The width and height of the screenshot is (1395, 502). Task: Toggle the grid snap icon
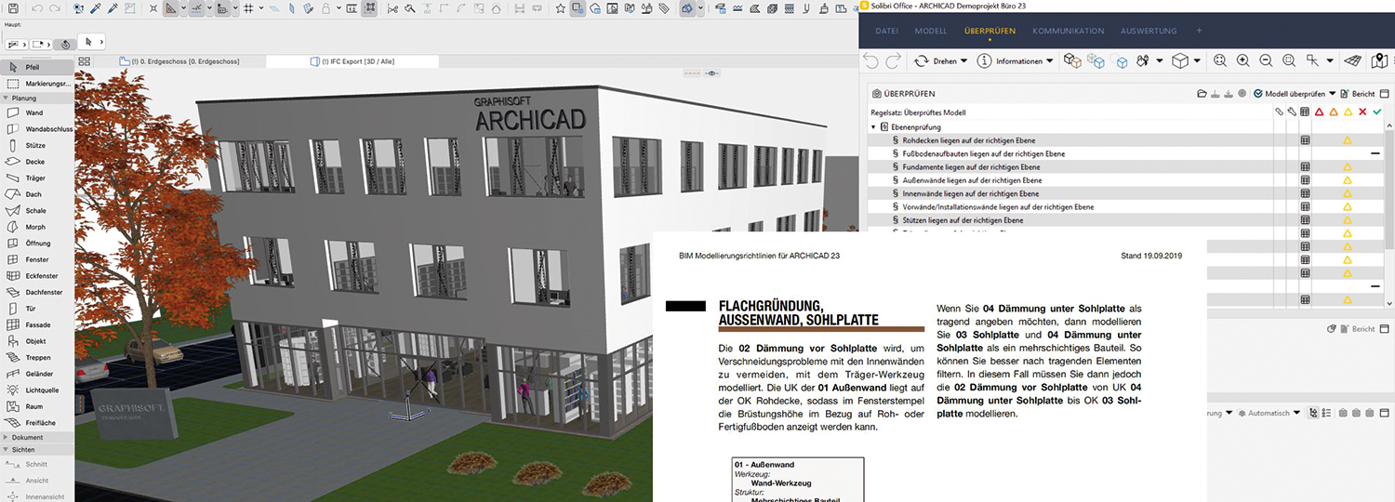(x=249, y=8)
